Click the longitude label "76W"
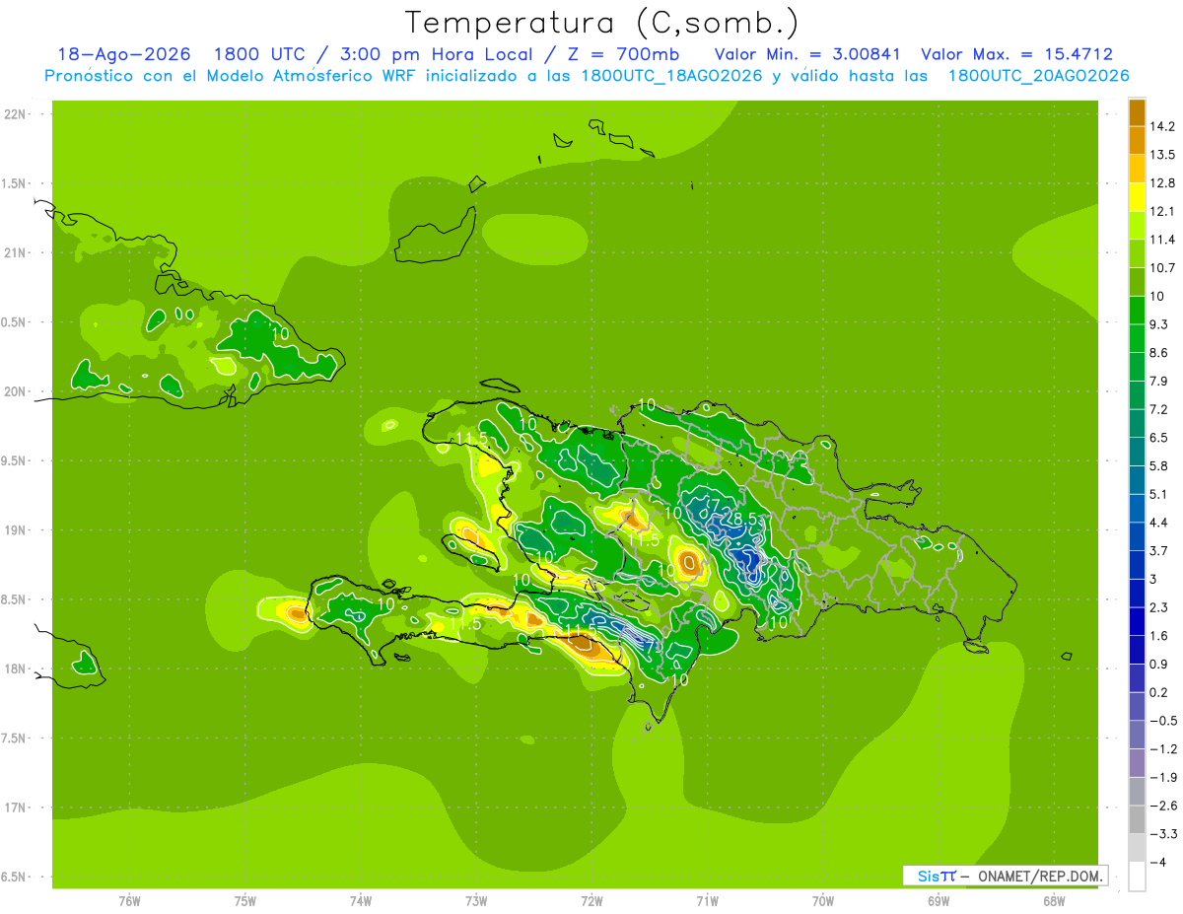 [x=129, y=901]
